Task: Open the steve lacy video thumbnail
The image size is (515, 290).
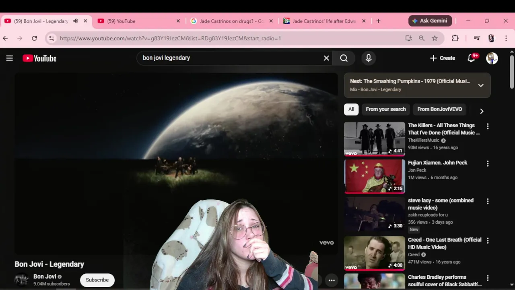Action: tap(375, 214)
